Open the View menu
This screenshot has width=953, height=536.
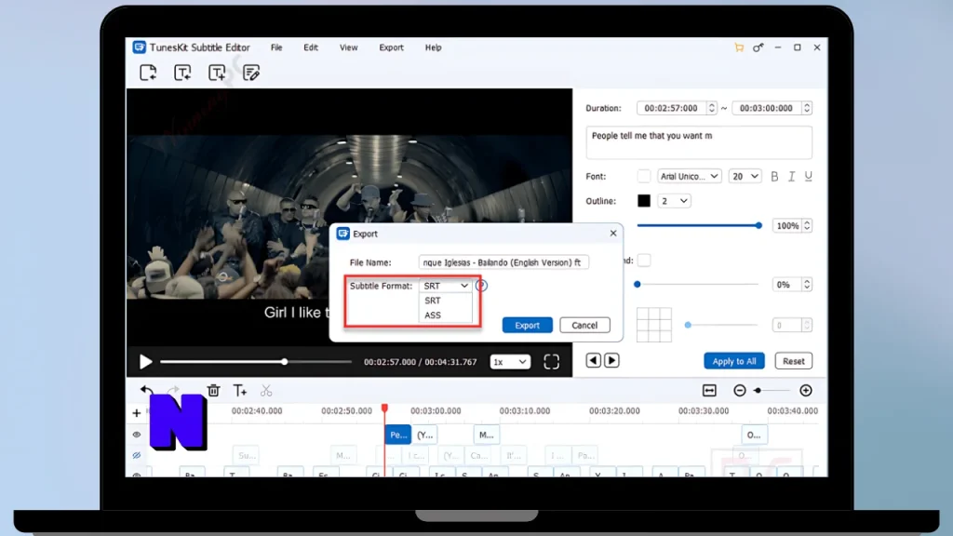coord(348,47)
